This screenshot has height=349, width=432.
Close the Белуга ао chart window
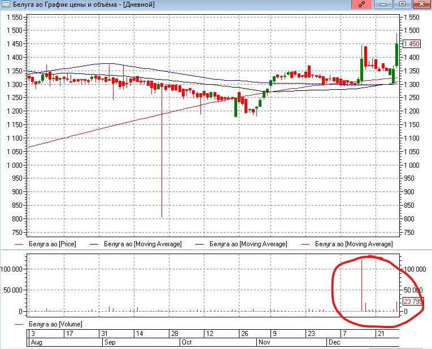[x=421, y=4]
